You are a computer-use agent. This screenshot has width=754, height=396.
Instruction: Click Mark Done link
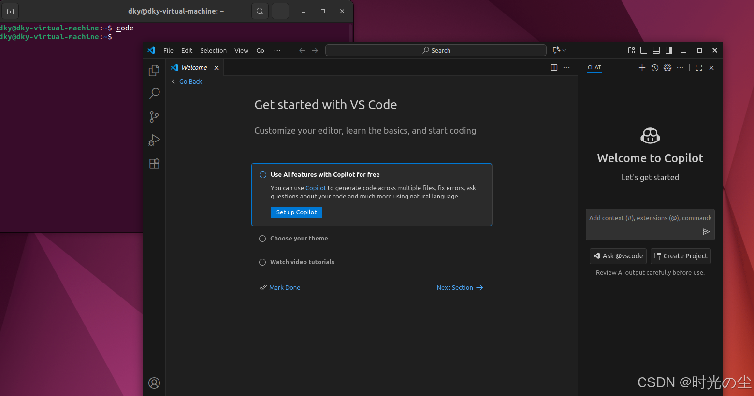(x=280, y=287)
